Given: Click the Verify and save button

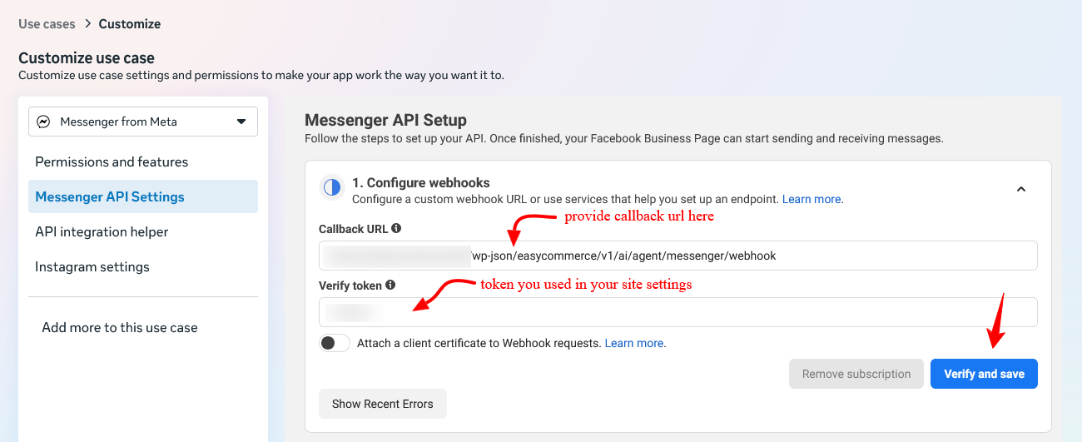Looking at the screenshot, I should [984, 374].
